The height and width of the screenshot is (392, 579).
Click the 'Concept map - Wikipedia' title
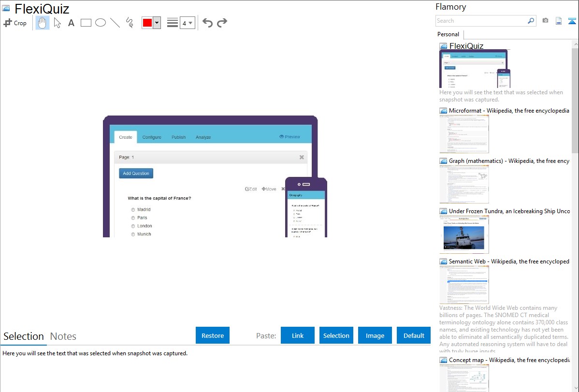pos(509,360)
